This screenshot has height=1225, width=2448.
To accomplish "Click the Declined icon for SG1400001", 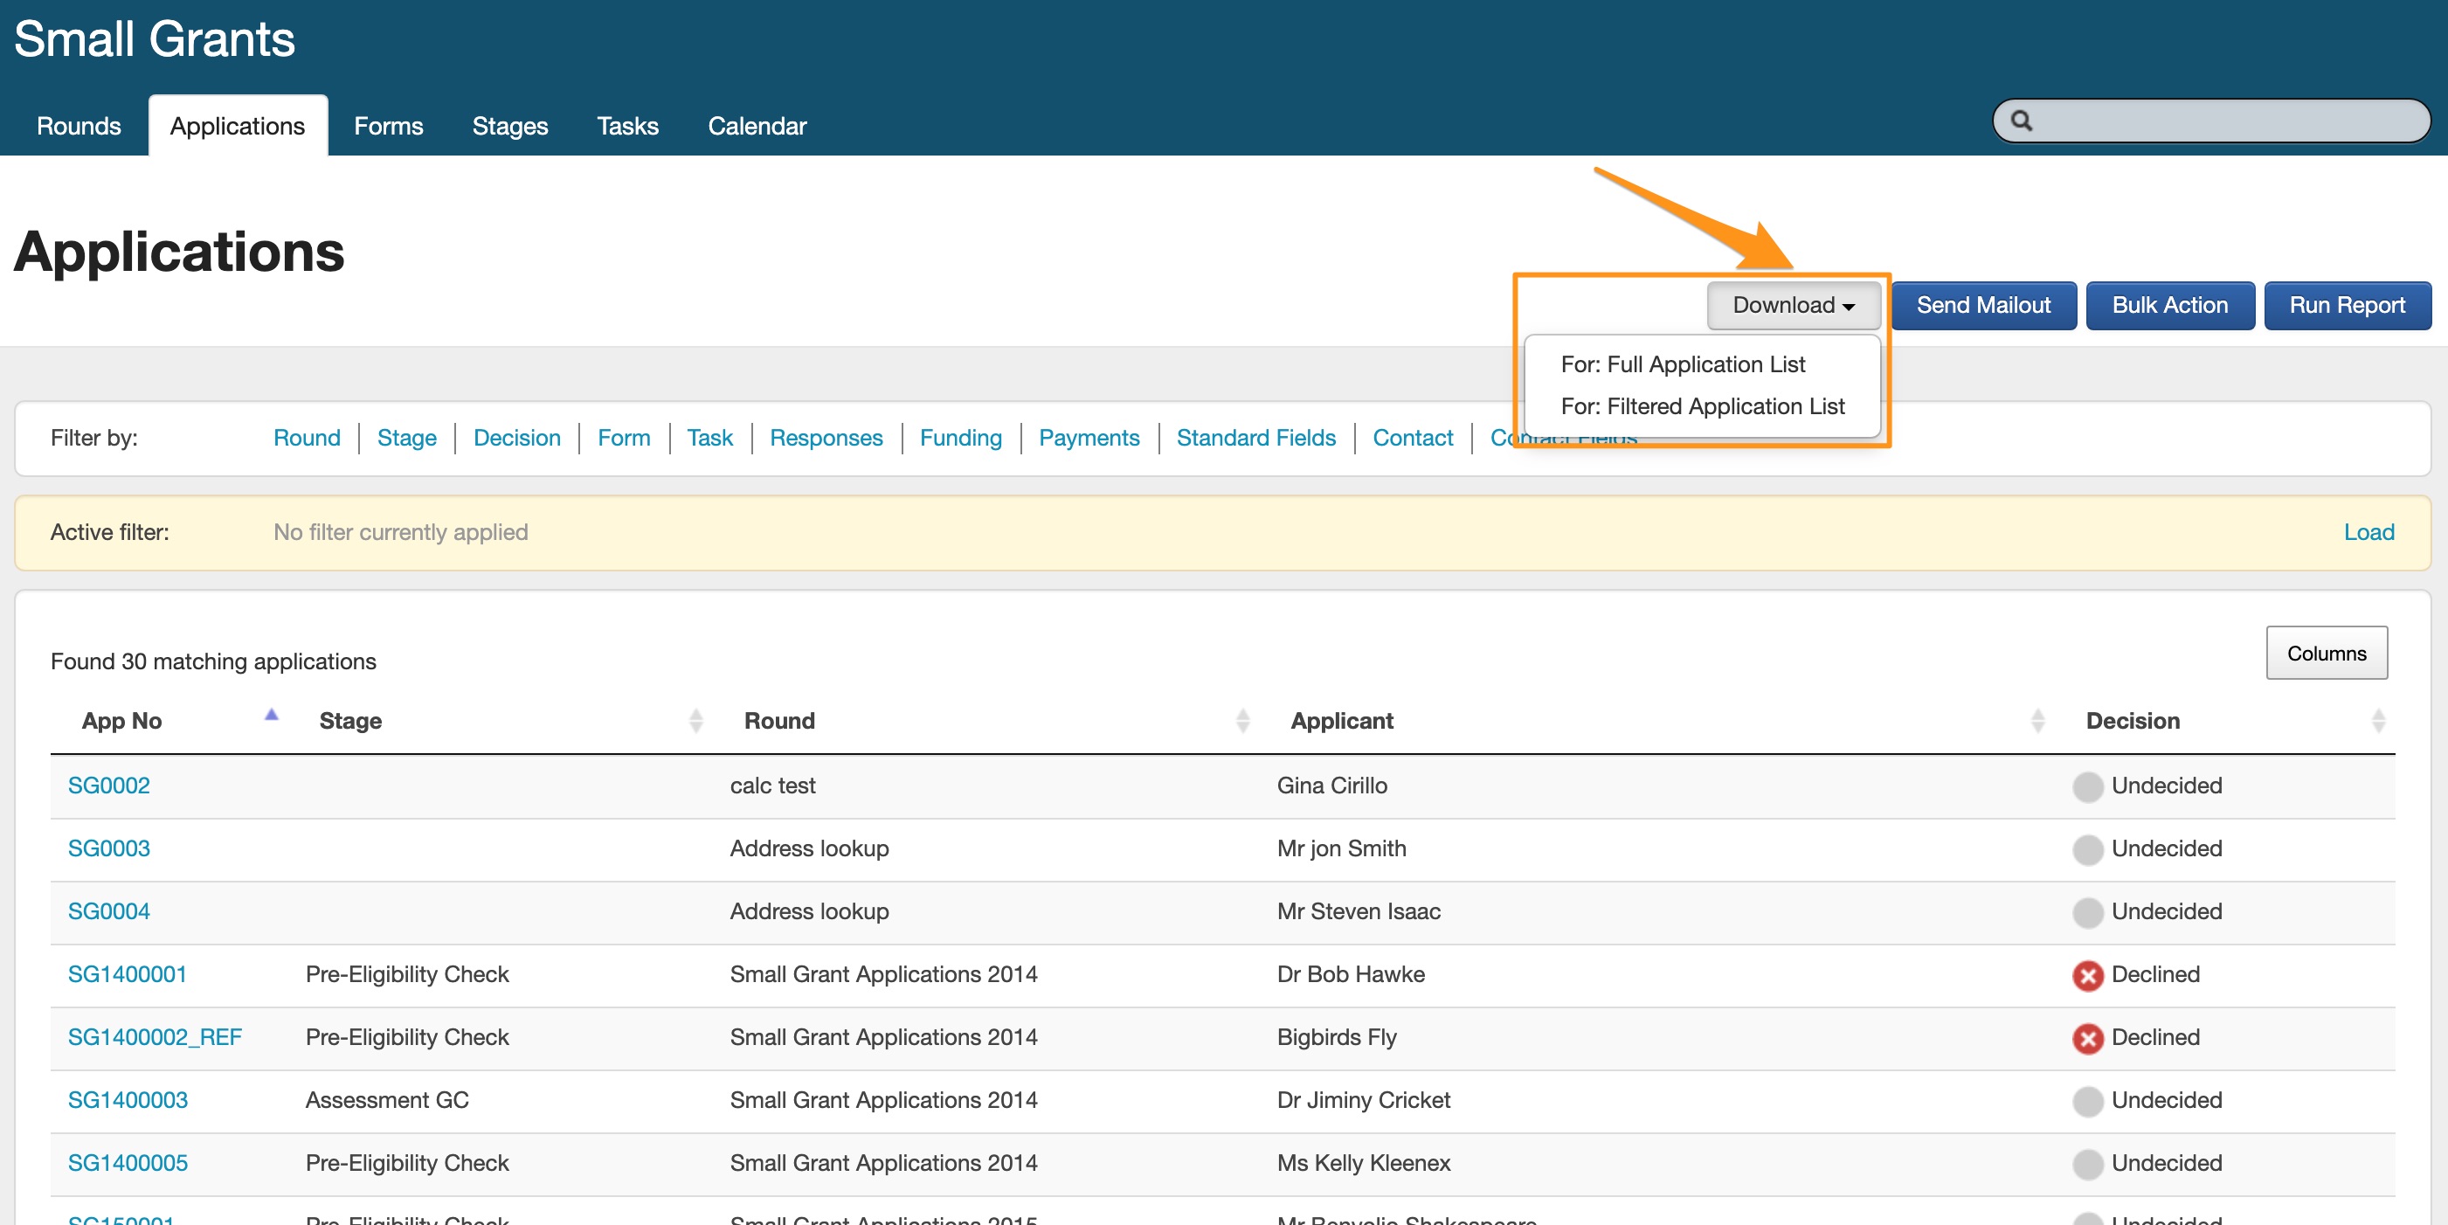I will coord(2087,975).
